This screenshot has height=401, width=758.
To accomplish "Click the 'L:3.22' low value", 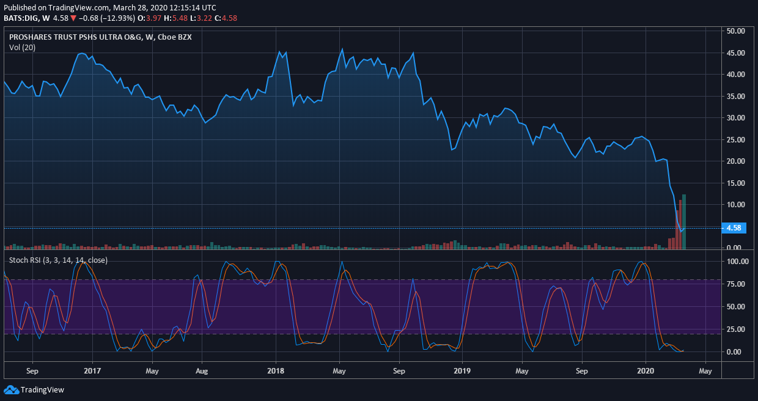I will pos(200,18).
